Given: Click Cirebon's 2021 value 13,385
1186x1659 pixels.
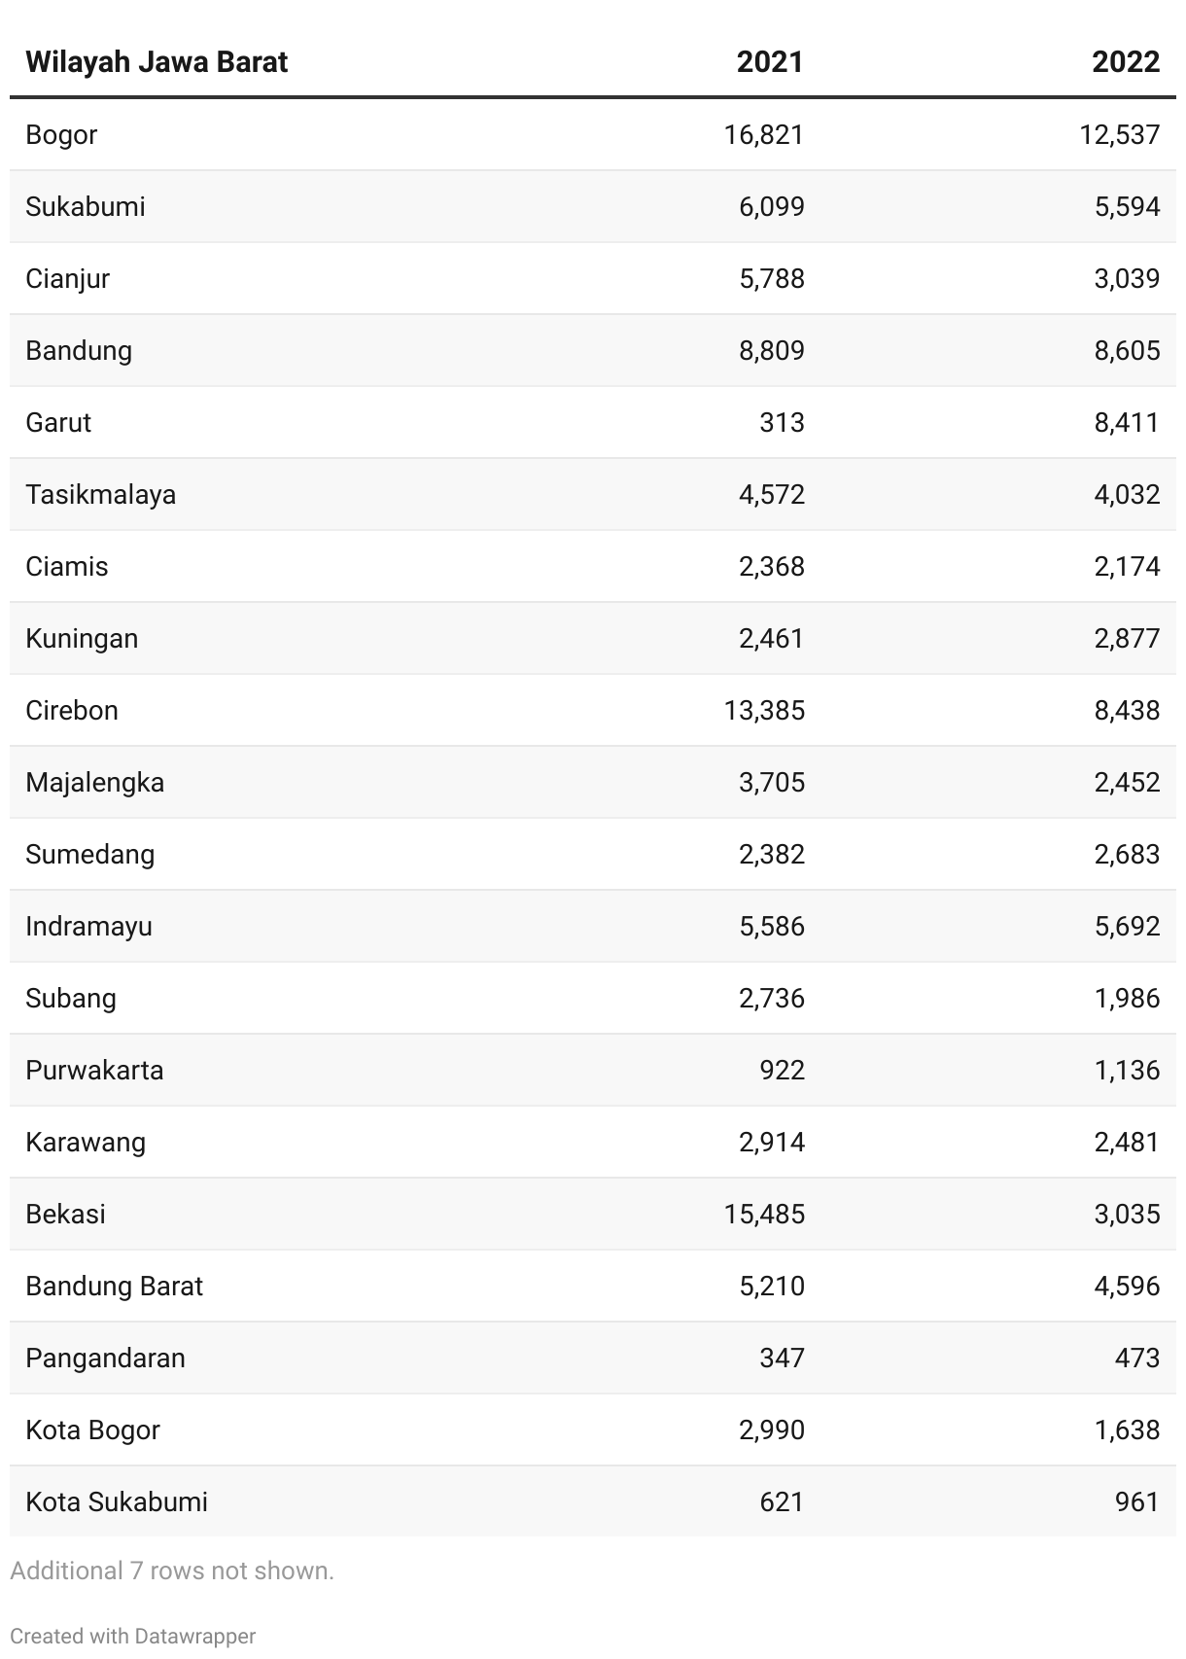Looking at the screenshot, I should [x=764, y=710].
